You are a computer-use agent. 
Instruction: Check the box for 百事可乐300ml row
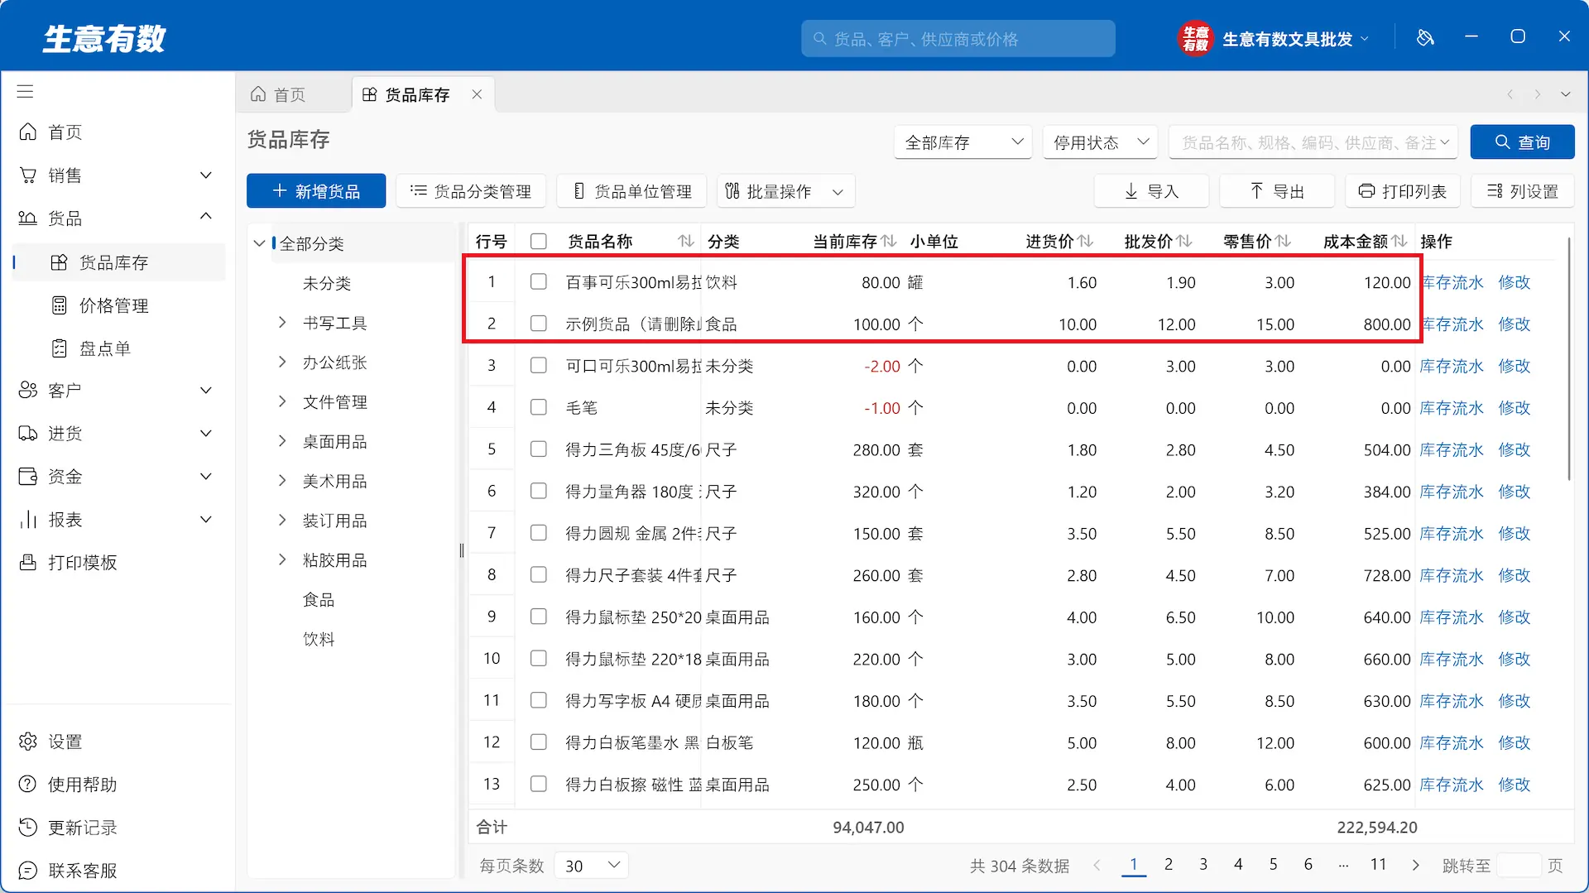coord(539,281)
